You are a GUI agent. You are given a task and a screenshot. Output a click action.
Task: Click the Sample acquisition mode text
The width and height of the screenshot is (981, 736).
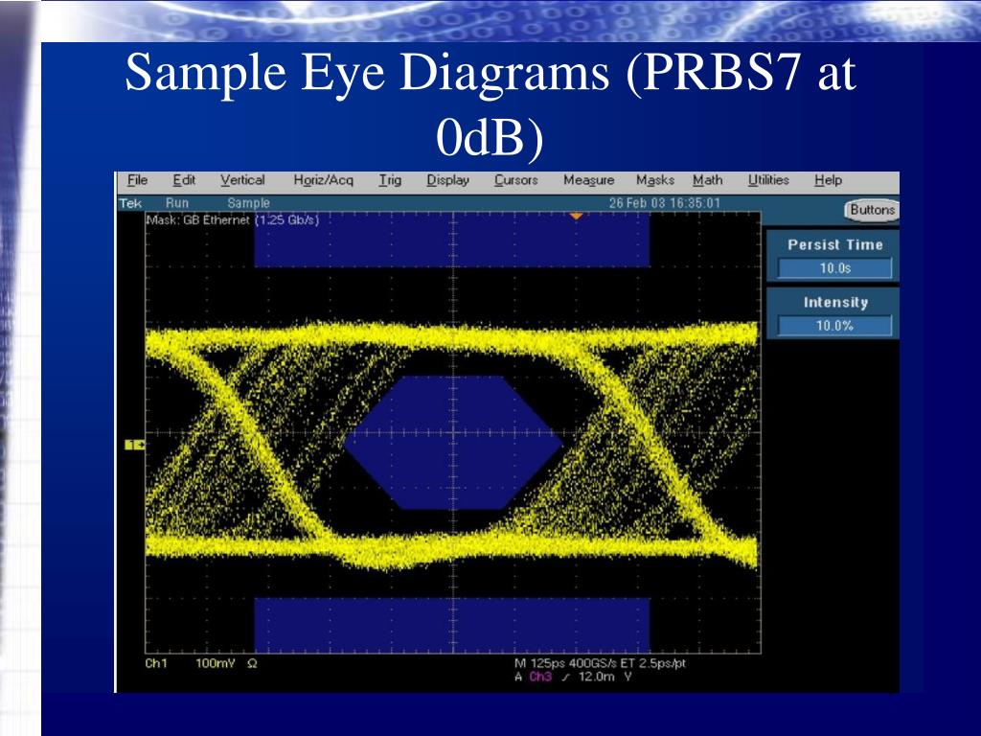click(248, 203)
